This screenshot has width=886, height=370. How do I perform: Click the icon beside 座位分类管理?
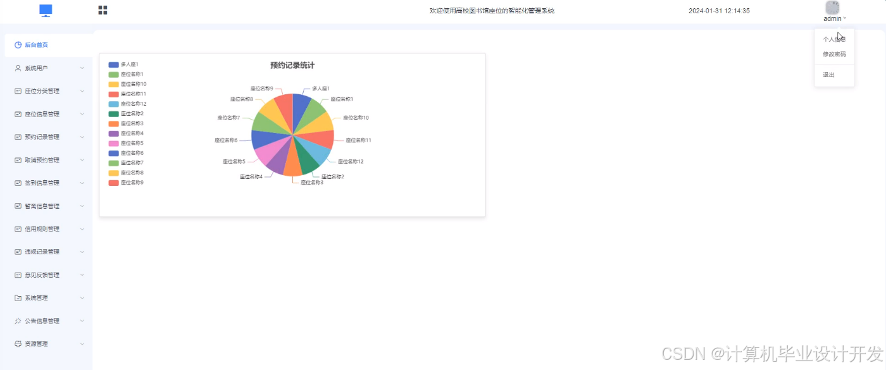[18, 91]
